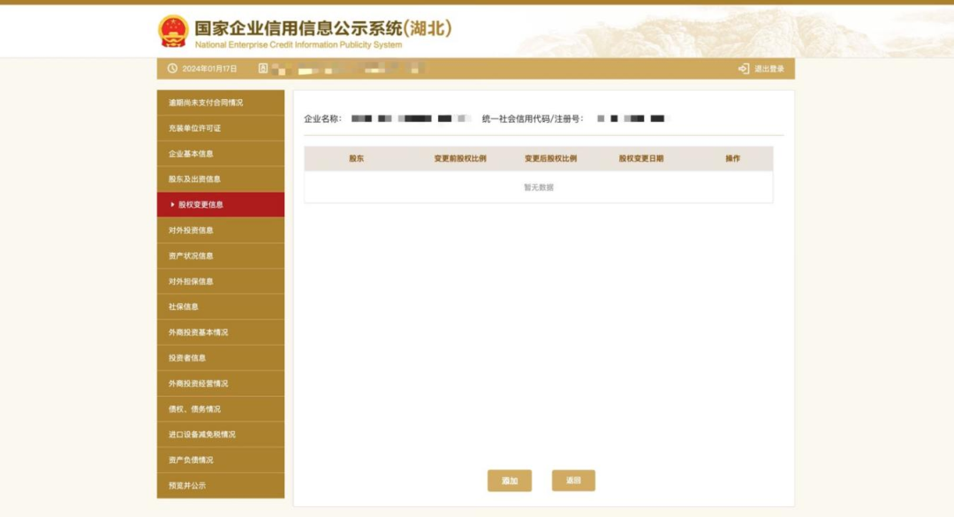Screen dimensions: 954x517
Task: Click the national emblem logo icon
Action: point(173,31)
